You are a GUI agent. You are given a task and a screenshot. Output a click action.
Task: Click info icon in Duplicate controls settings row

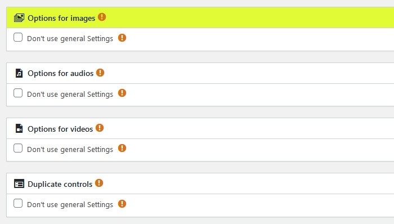122,204
